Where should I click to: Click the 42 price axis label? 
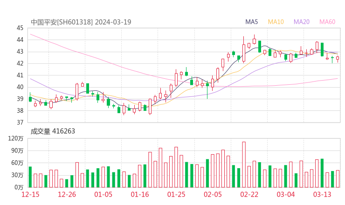pos(20,63)
